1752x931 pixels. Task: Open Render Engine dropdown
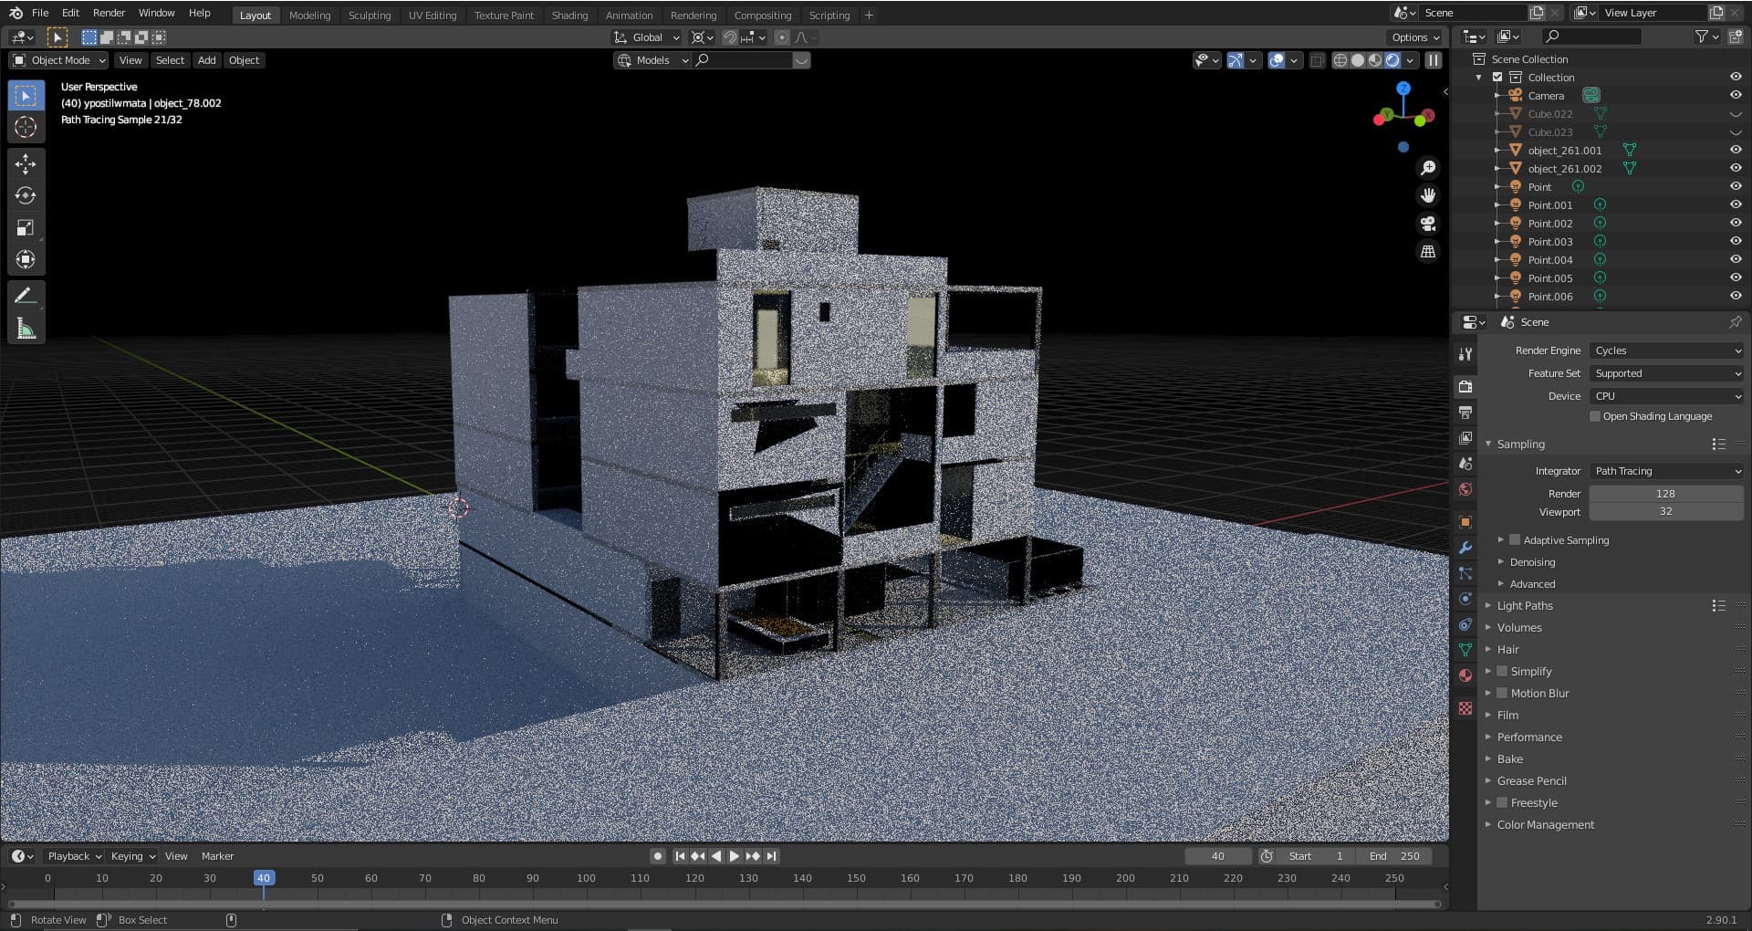pyautogui.click(x=1666, y=350)
